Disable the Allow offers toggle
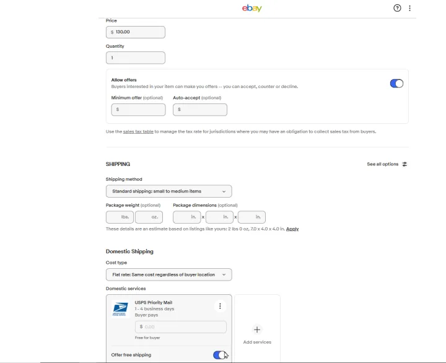The width and height of the screenshot is (446, 363). point(396,84)
